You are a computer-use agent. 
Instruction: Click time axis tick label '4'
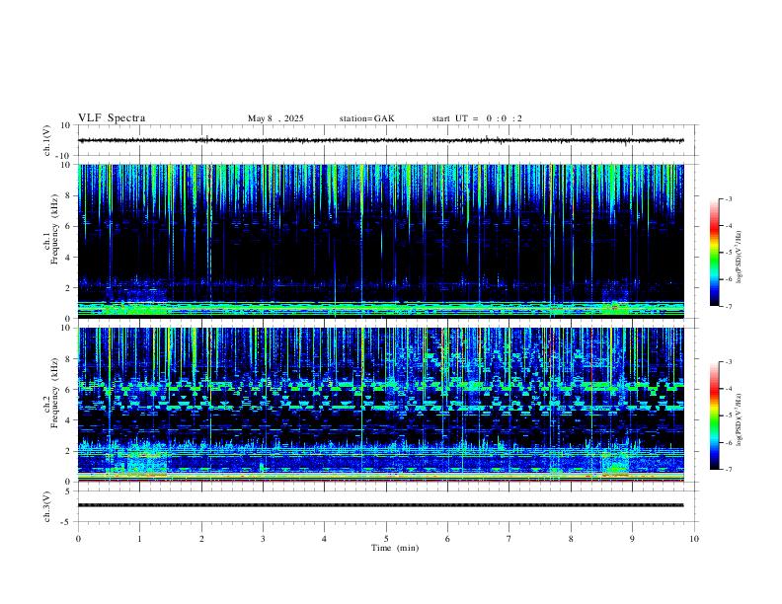[x=324, y=539]
